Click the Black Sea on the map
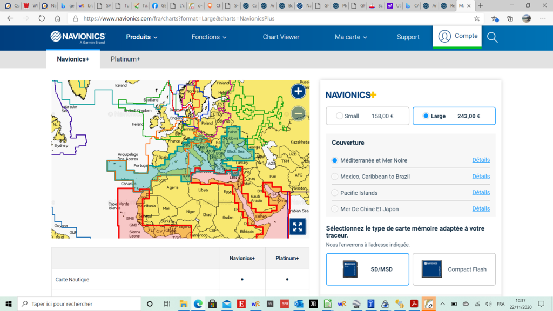This screenshot has width=553, height=311. pyautogui.click(x=235, y=151)
